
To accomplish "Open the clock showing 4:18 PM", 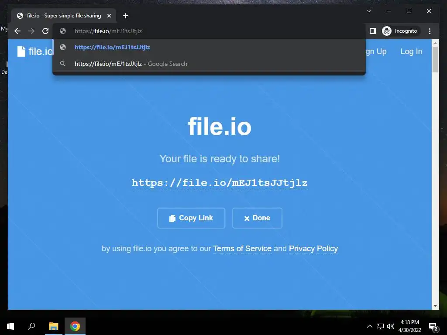I will [409, 326].
